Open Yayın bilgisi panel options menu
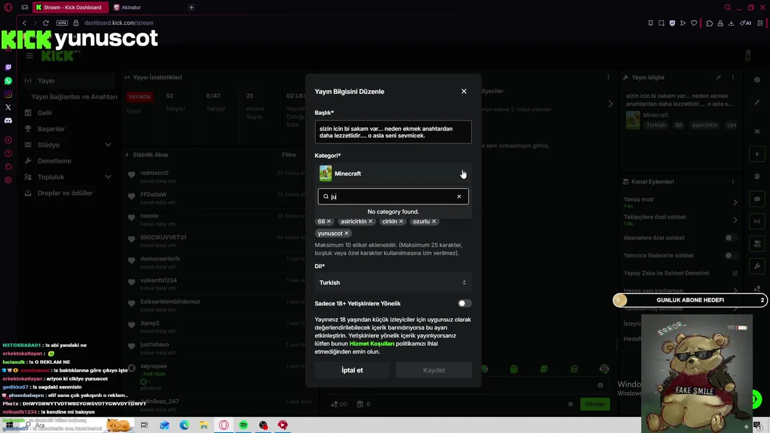 (733, 78)
